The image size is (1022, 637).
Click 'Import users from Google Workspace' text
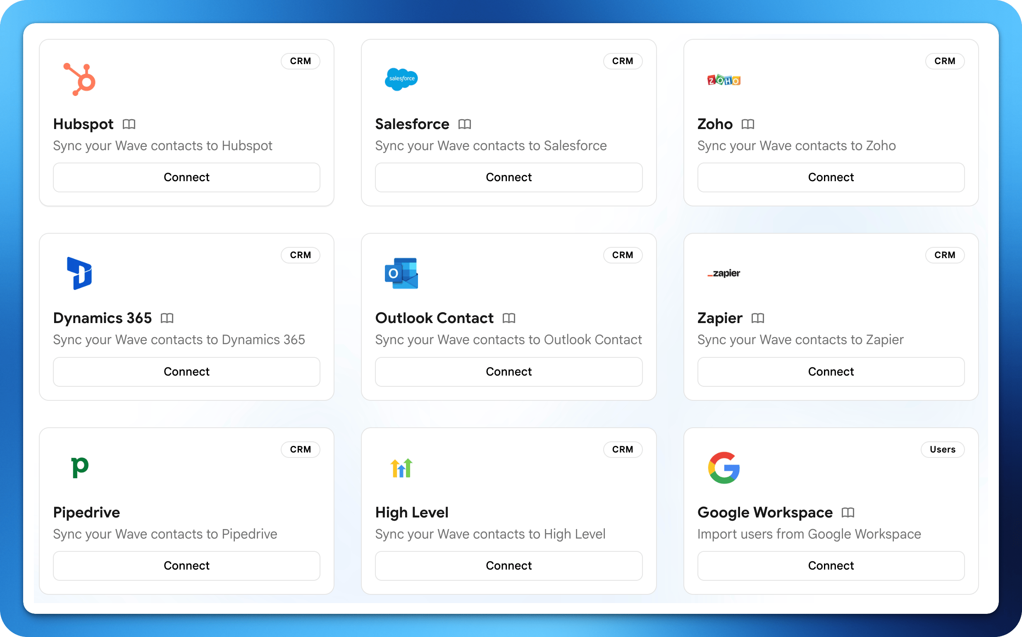click(809, 534)
